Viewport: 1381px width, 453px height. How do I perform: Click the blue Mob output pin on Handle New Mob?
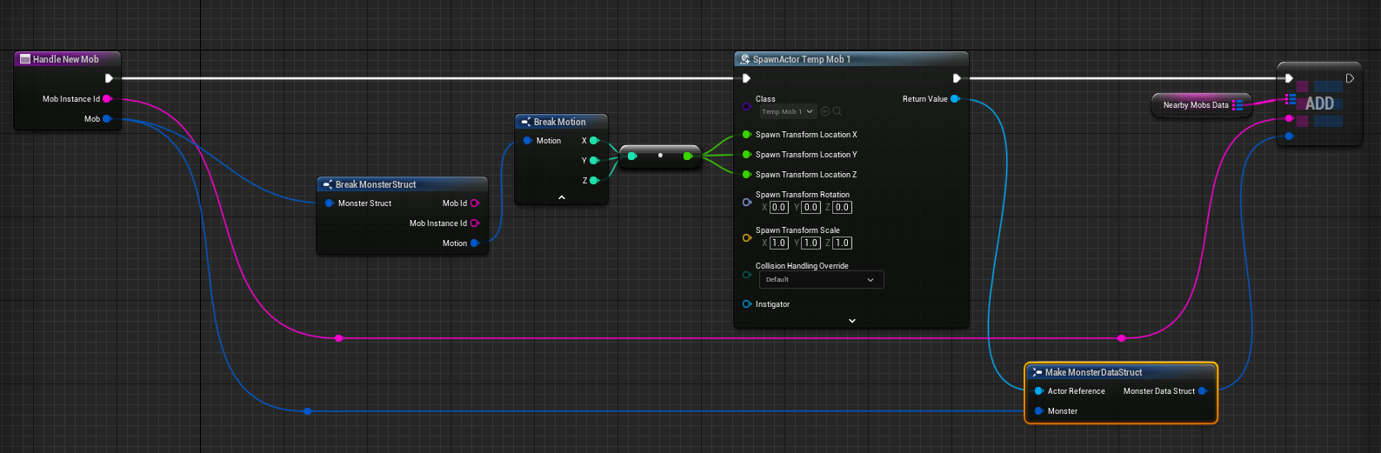(x=108, y=119)
